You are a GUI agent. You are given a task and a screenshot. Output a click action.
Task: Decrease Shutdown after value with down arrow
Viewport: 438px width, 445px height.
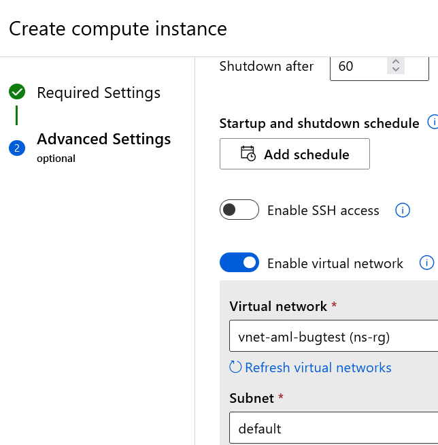click(x=395, y=70)
